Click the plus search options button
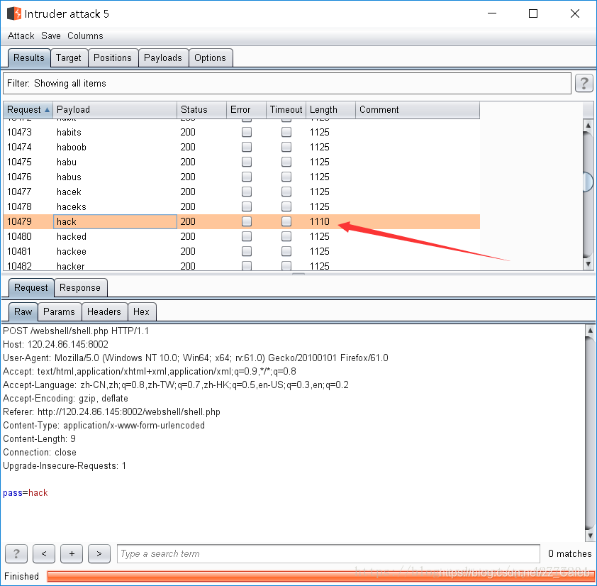 (x=72, y=553)
